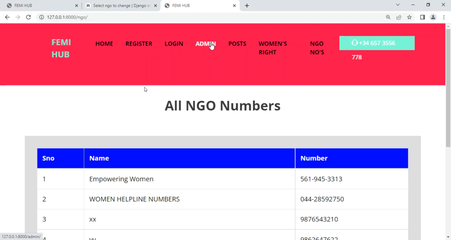The image size is (451, 240).
Task: Open the zoom magnifier icon
Action: (x=388, y=17)
